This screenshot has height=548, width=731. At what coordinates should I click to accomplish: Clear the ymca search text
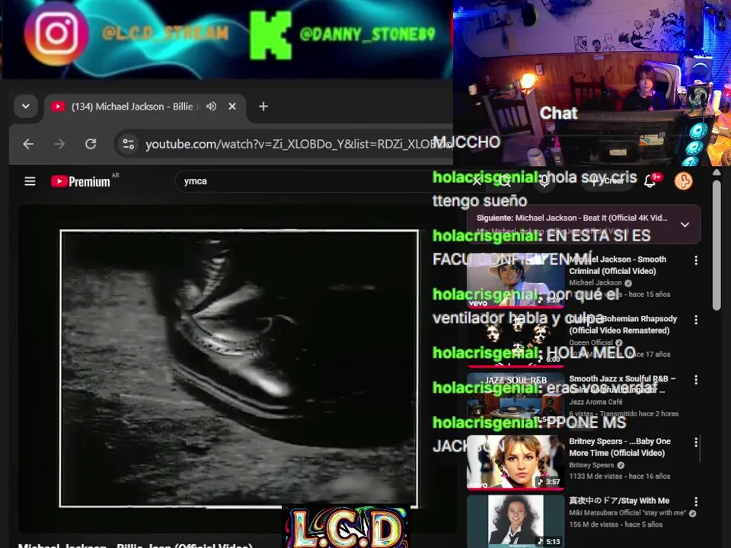477,181
